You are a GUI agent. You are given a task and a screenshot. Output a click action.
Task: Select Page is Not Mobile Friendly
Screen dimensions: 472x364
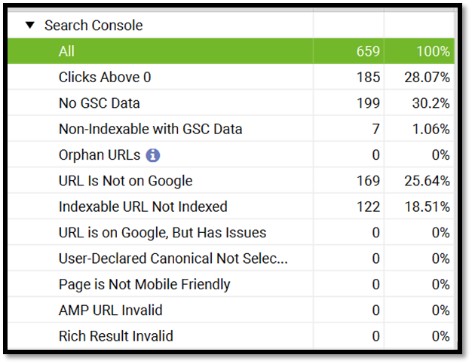pyautogui.click(x=231, y=284)
